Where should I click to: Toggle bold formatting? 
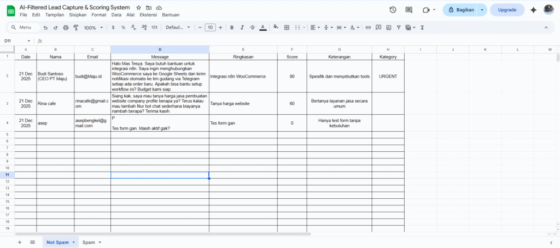coord(232,27)
